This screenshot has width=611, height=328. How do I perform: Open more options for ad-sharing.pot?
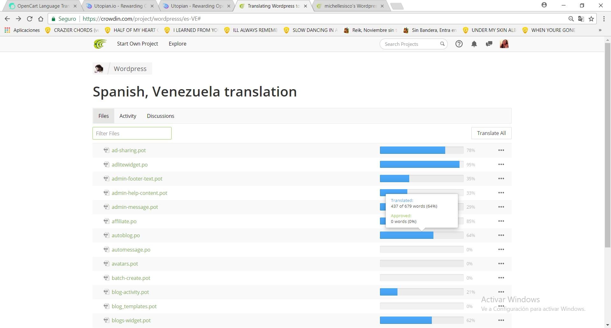click(501, 150)
